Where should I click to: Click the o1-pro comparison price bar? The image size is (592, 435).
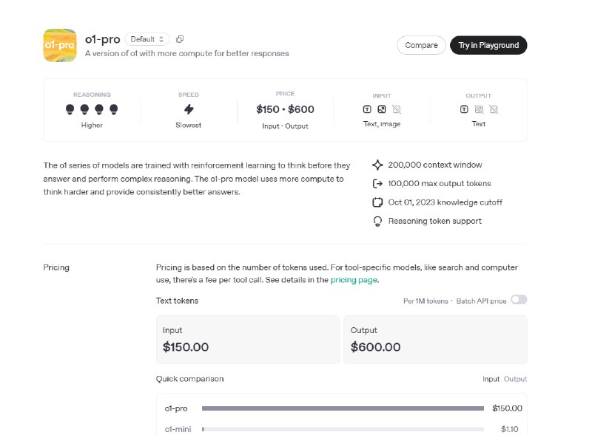pyautogui.click(x=343, y=408)
